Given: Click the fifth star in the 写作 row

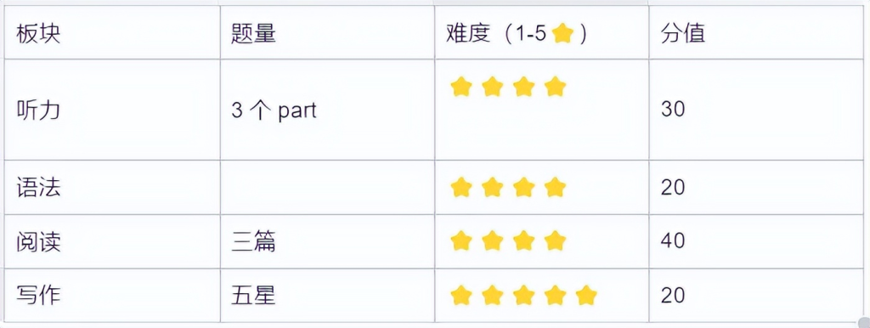Looking at the screenshot, I should point(585,295).
